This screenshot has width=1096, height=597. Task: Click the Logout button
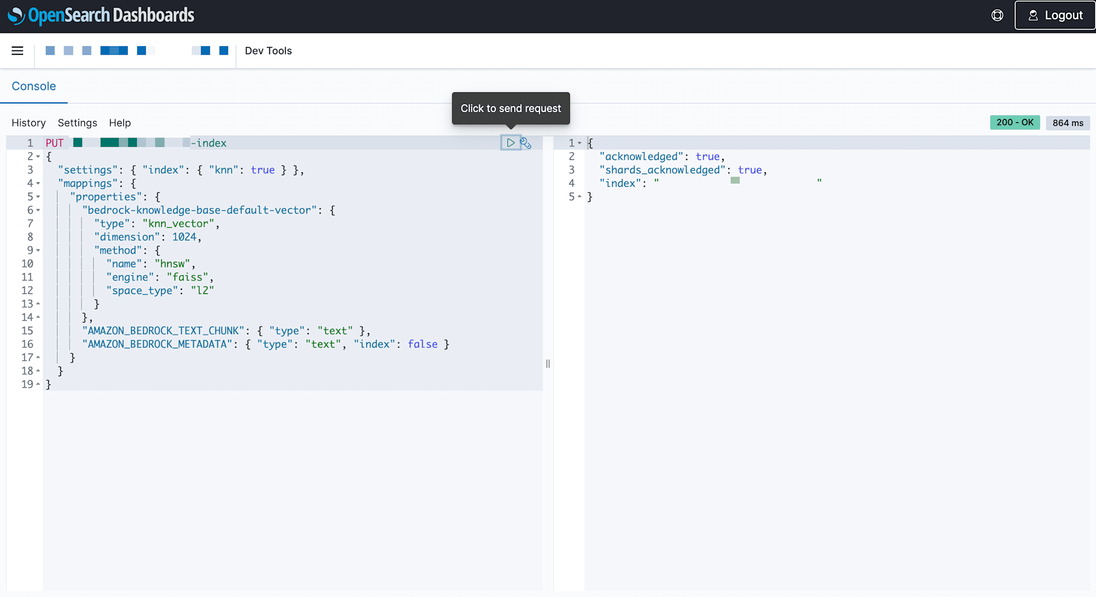[1055, 15]
